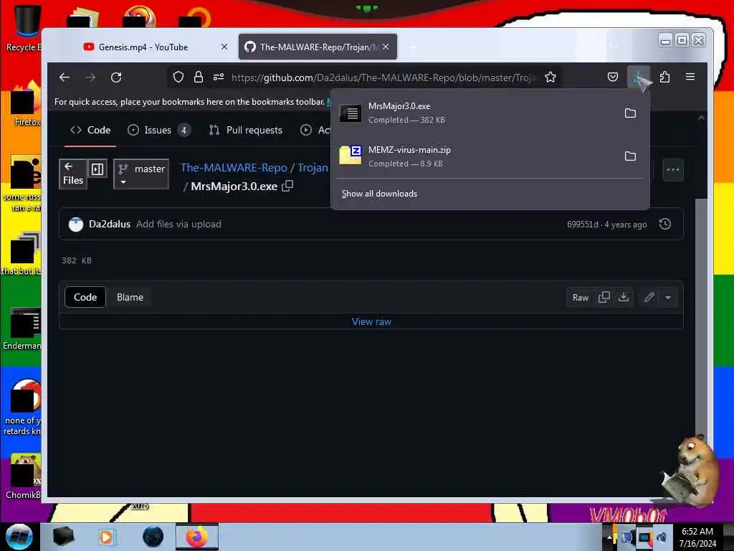Show MEMZ-virus-main.zip in its folder
The height and width of the screenshot is (551, 734).
(630, 156)
